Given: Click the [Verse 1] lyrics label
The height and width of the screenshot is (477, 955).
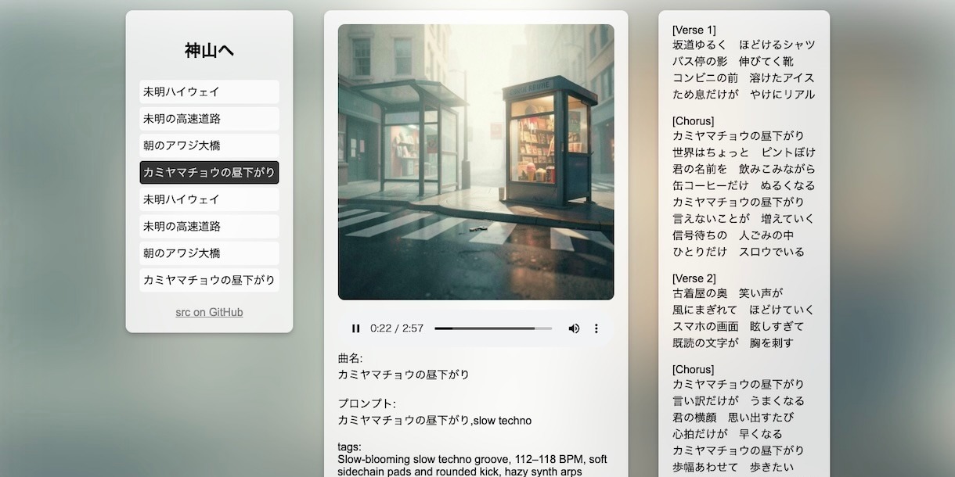Looking at the screenshot, I should tap(694, 30).
